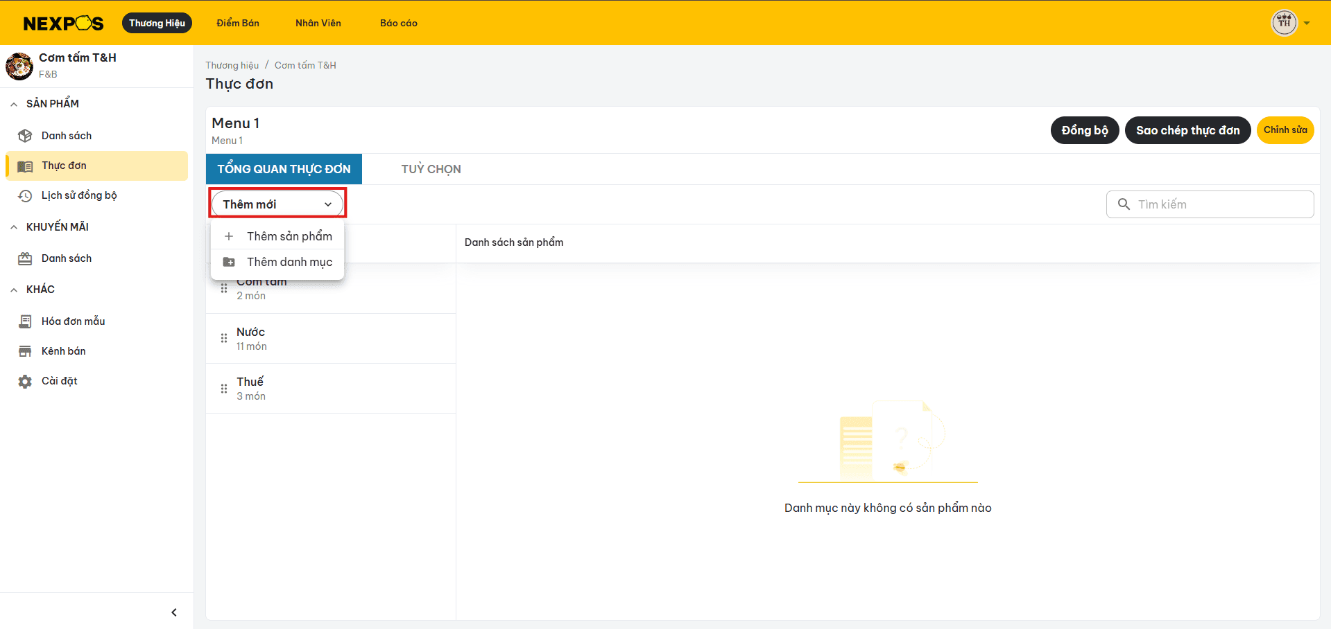Click the NEXPOS logo
1331x629 pixels.
click(63, 24)
